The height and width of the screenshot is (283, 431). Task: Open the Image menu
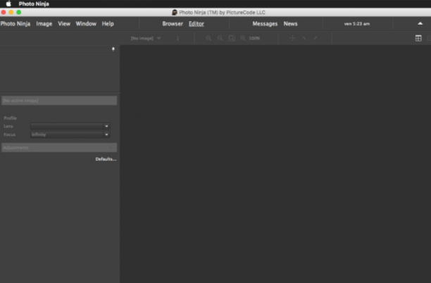pos(44,24)
